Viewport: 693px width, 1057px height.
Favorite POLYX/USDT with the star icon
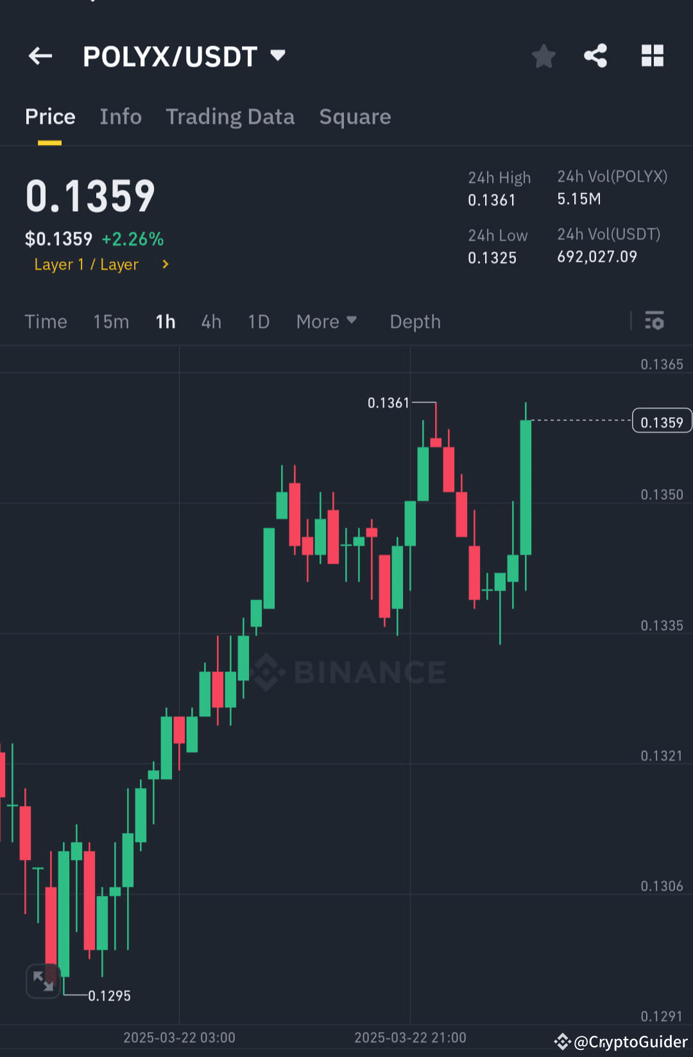click(543, 56)
